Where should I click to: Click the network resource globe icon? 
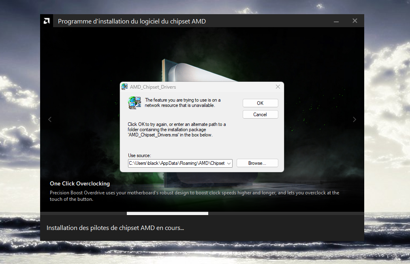135,103
